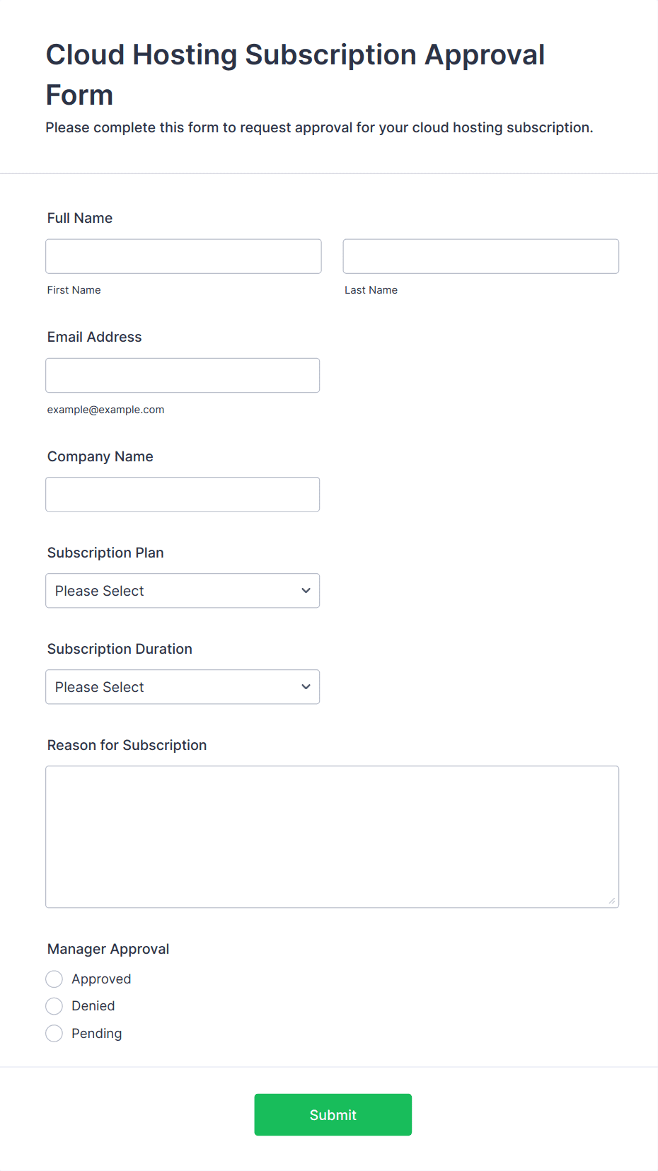The image size is (658, 1171).
Task: Select the Denied radio button
Action: pyautogui.click(x=54, y=1006)
